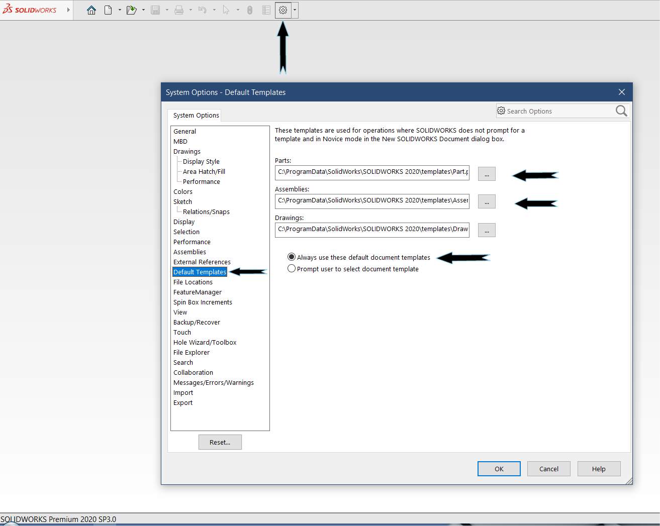
Task: Select Touch in the options list
Action: (x=182, y=332)
